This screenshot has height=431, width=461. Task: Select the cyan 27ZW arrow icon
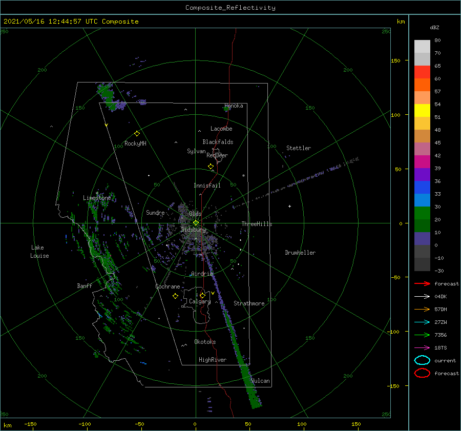(422, 322)
